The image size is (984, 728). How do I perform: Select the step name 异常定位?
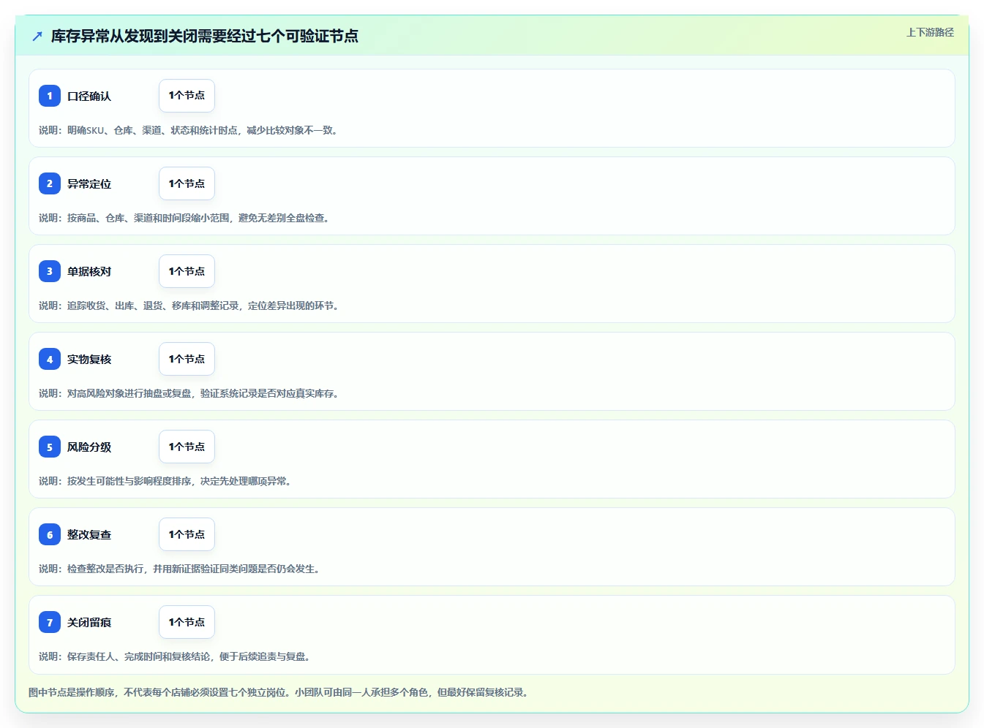click(89, 184)
